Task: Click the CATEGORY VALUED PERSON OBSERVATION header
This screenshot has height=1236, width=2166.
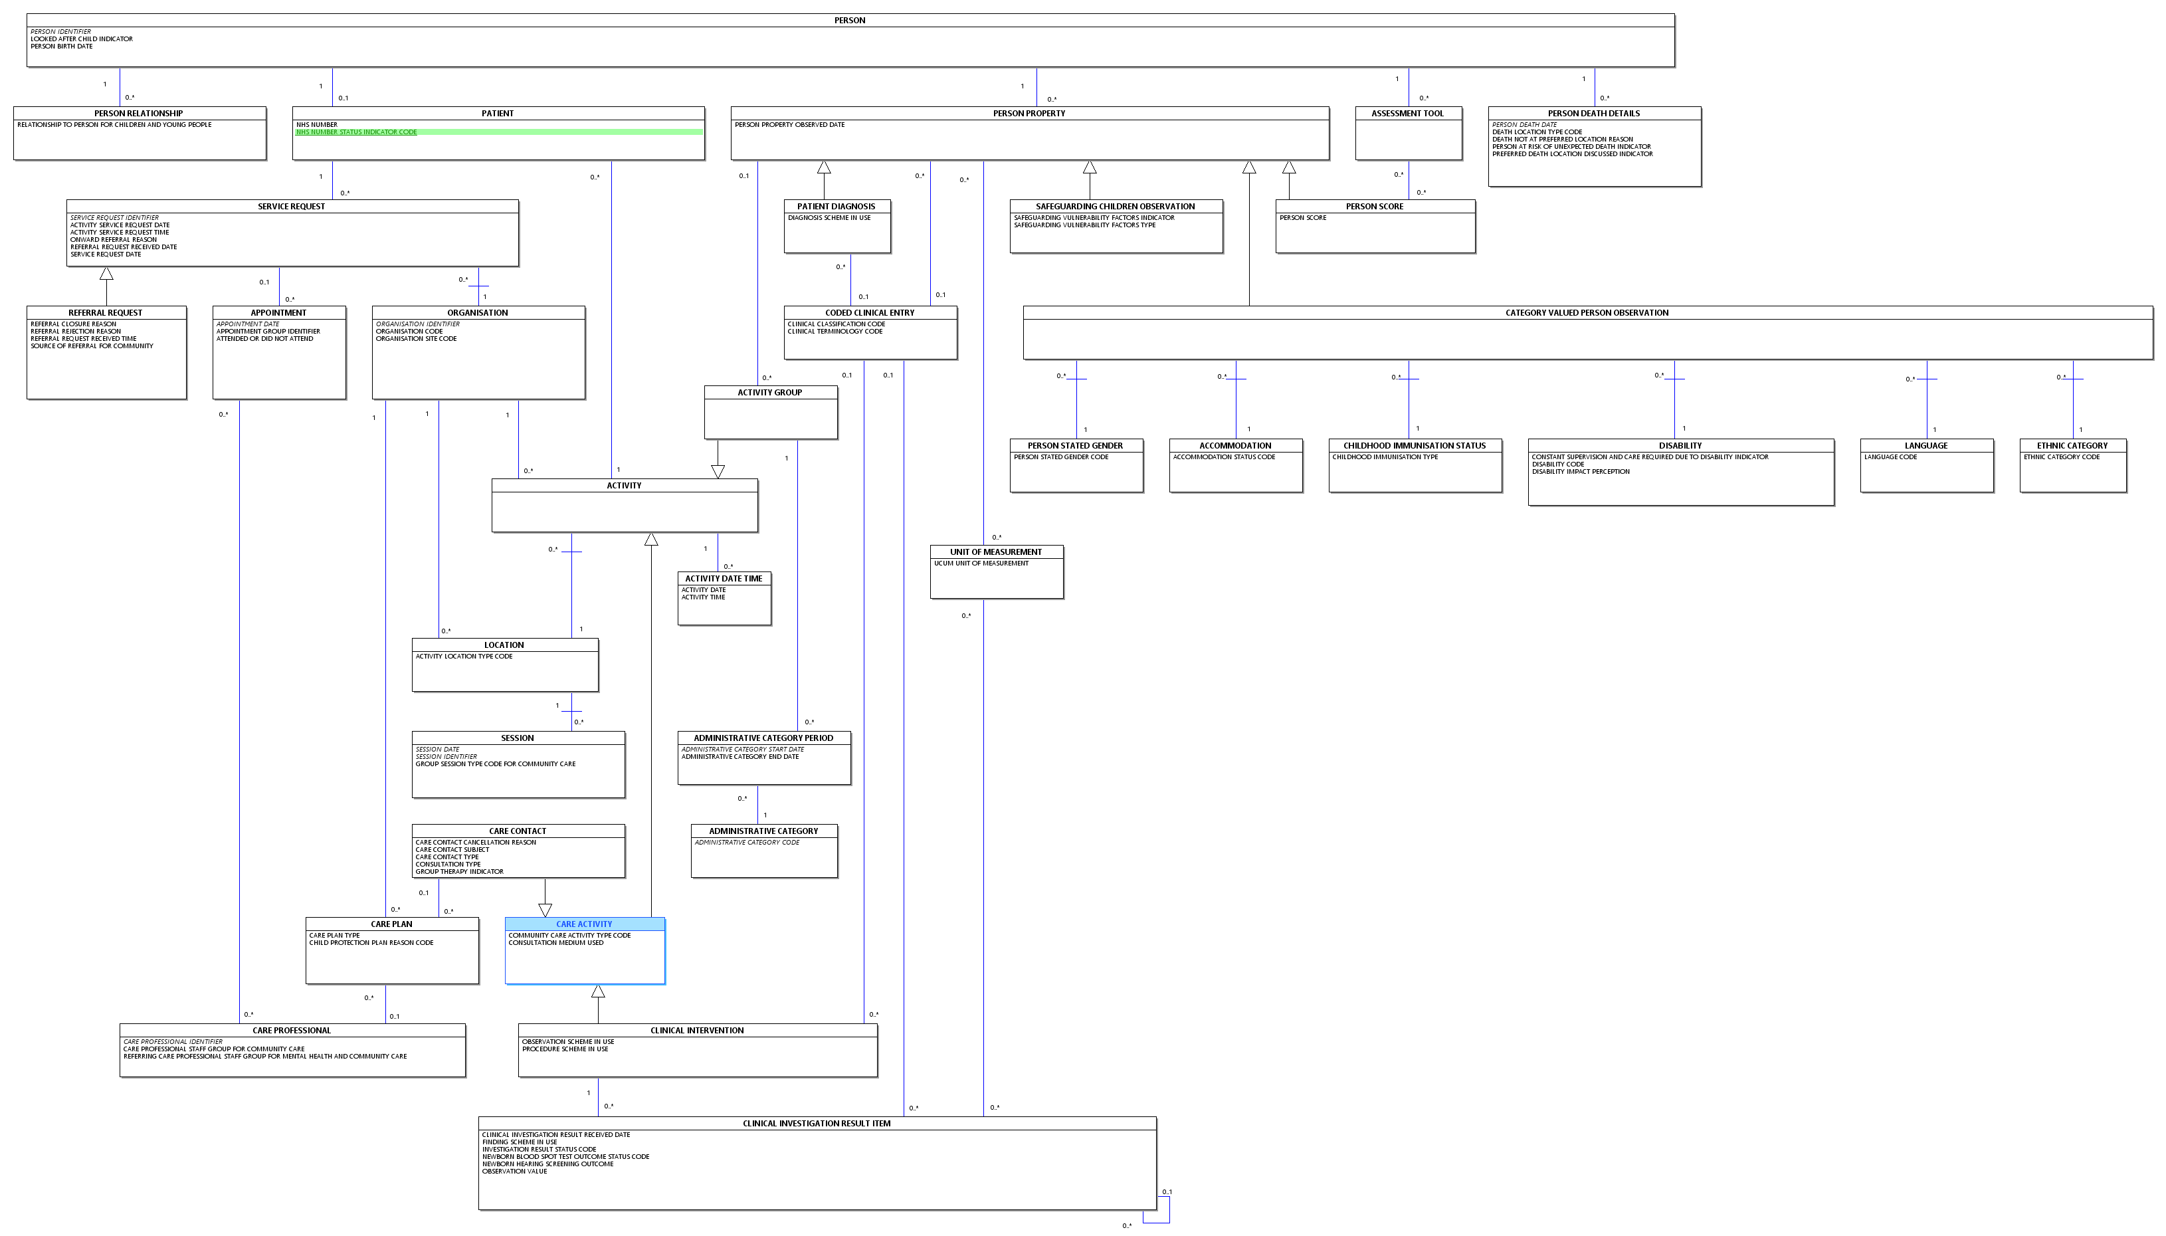Action: click(1587, 312)
